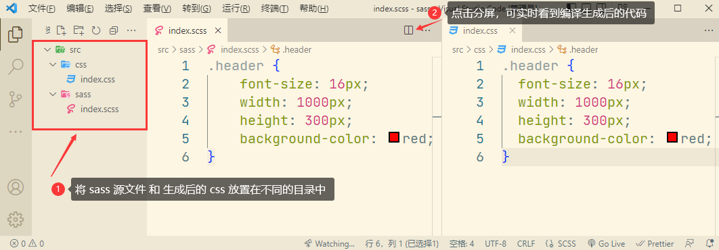Open Go Live server from status bar
This screenshot has height=250, width=719.
[x=606, y=244]
